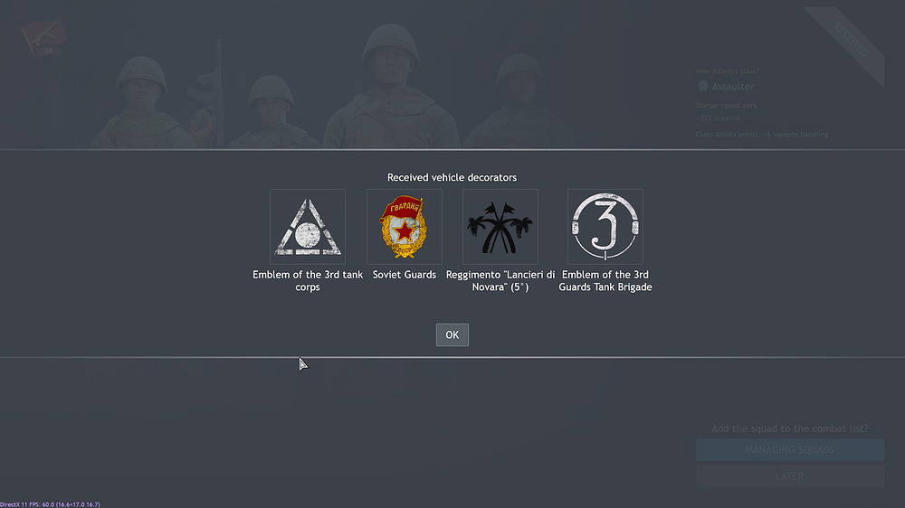This screenshot has width=905, height=508.
Task: Click the red squad flag icon
Action: (43, 37)
